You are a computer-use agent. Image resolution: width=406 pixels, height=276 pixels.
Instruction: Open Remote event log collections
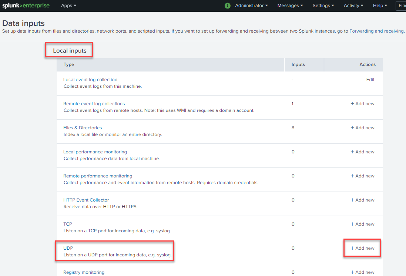click(94, 103)
